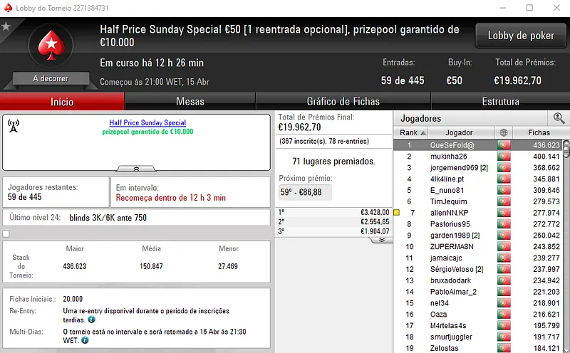Open the Gráfico de Fichas tab
This screenshot has width=570, height=353.
click(343, 102)
